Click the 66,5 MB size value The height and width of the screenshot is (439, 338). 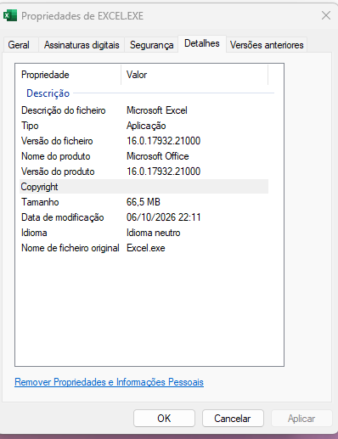(144, 202)
